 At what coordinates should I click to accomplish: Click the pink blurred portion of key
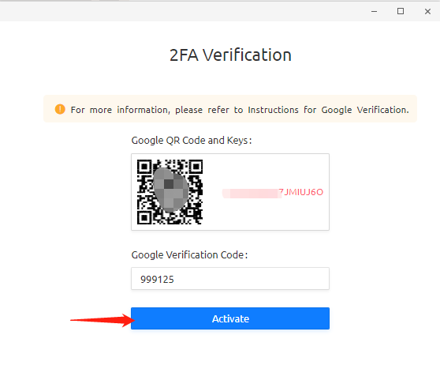coord(252,194)
